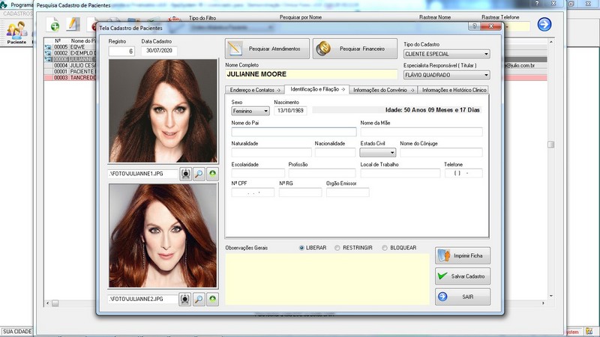Click the magnifier icon beside JULIANNE1.JPG
The width and height of the screenshot is (600, 337).
click(x=199, y=174)
